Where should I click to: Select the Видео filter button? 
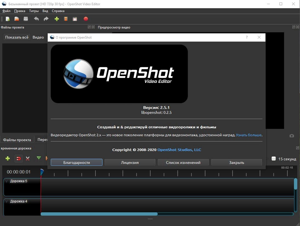[38, 37]
